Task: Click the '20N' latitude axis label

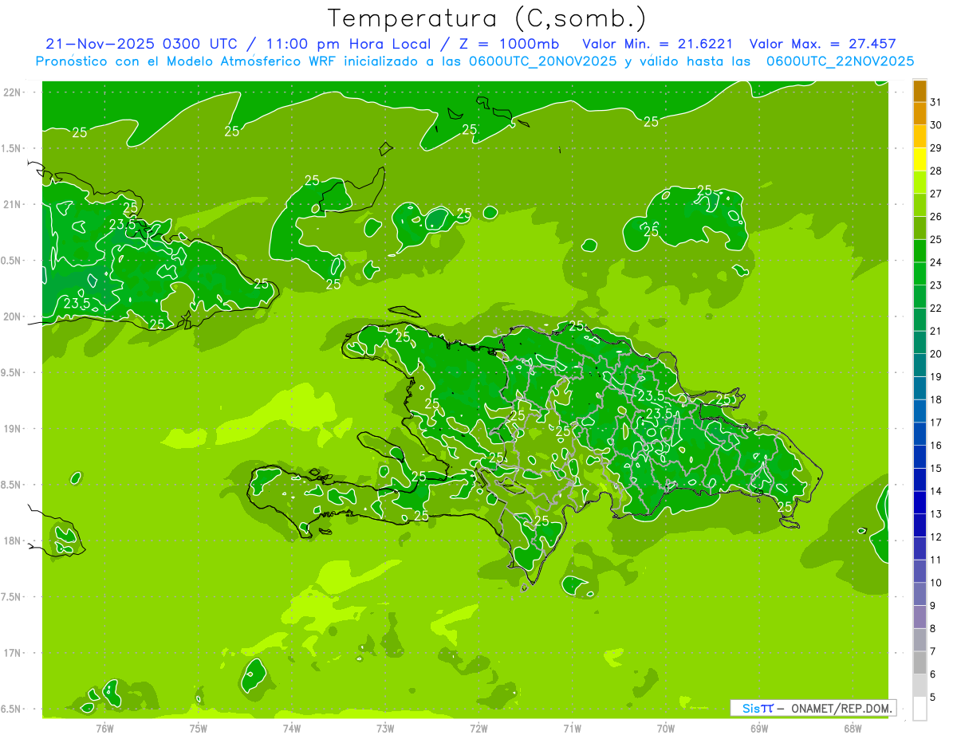Action: [x=13, y=316]
